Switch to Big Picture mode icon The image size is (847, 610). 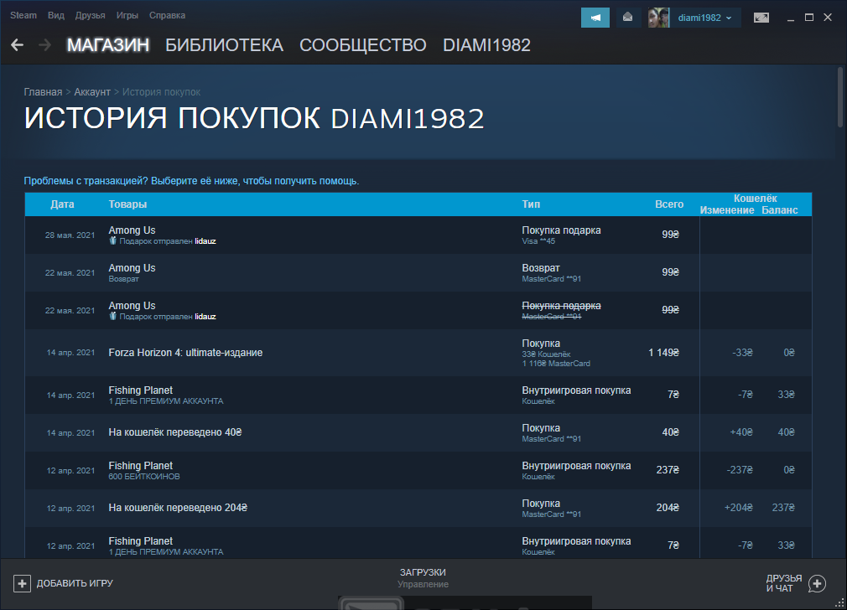pyautogui.click(x=761, y=18)
